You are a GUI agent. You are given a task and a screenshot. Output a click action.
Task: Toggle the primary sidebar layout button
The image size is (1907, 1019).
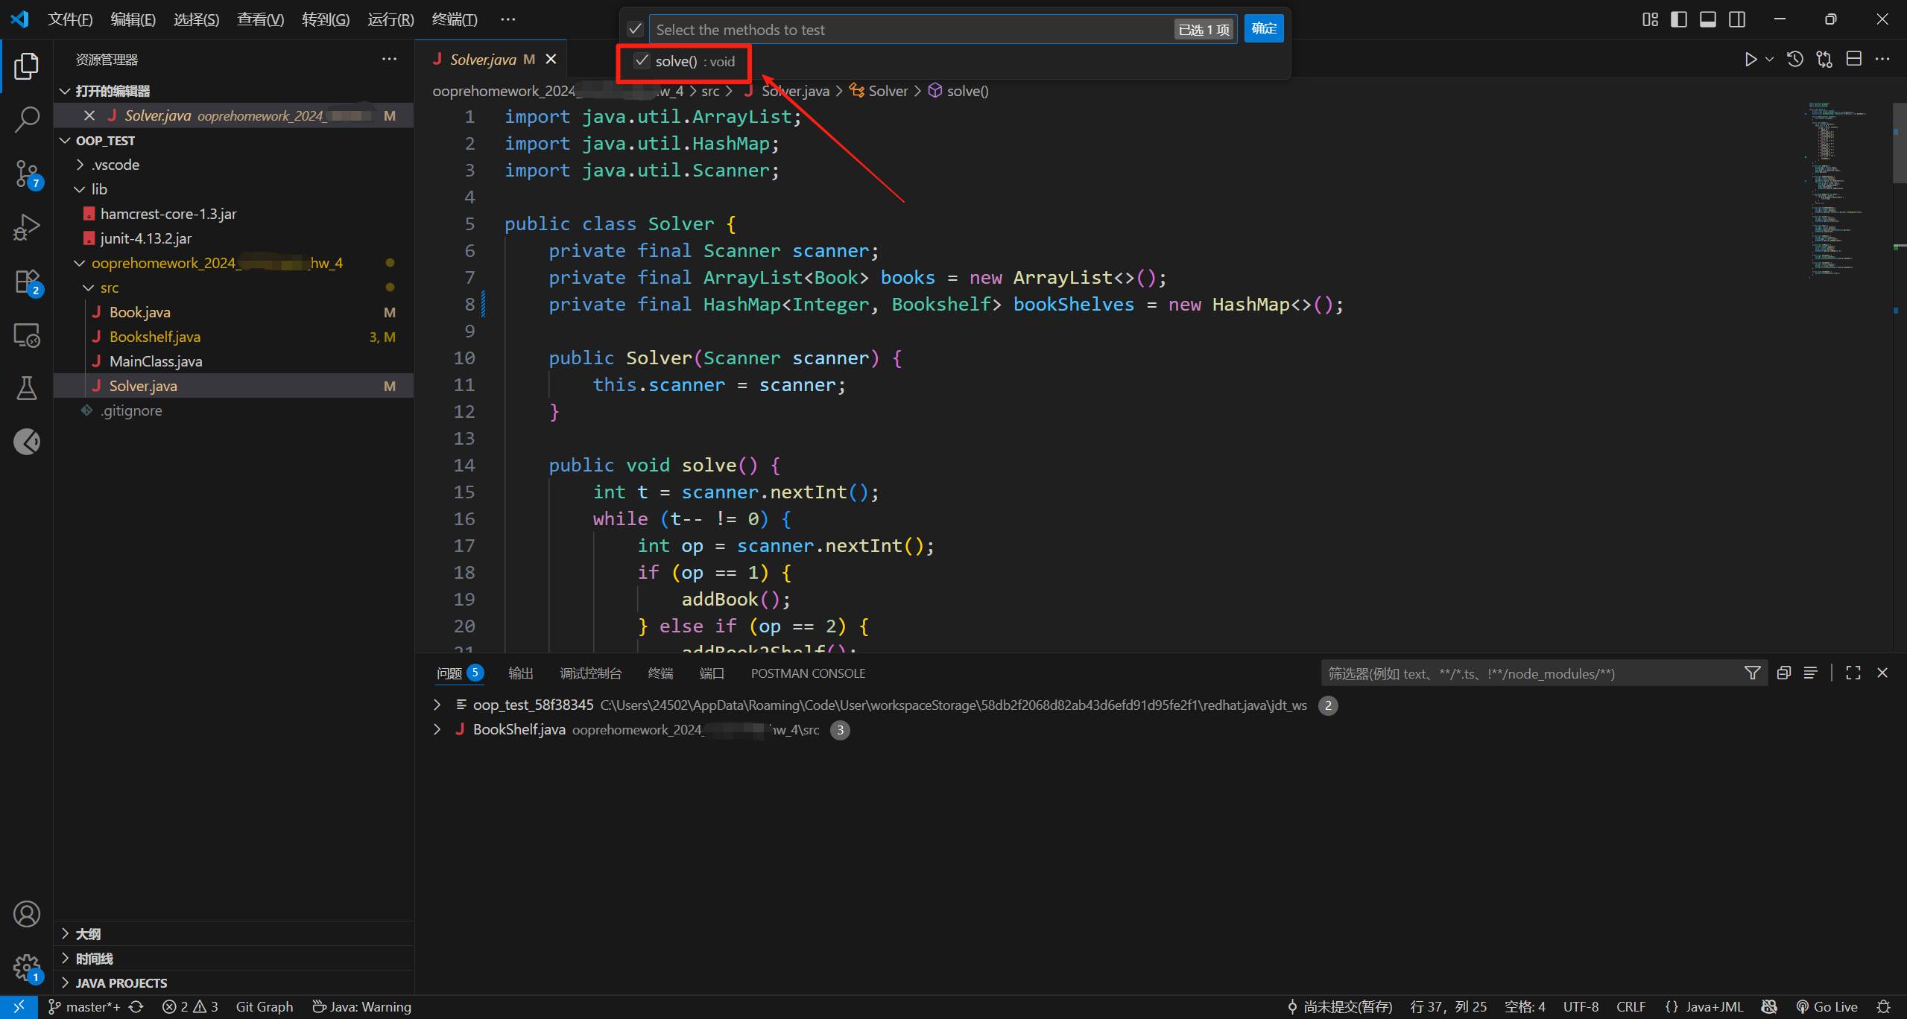[x=1679, y=19]
